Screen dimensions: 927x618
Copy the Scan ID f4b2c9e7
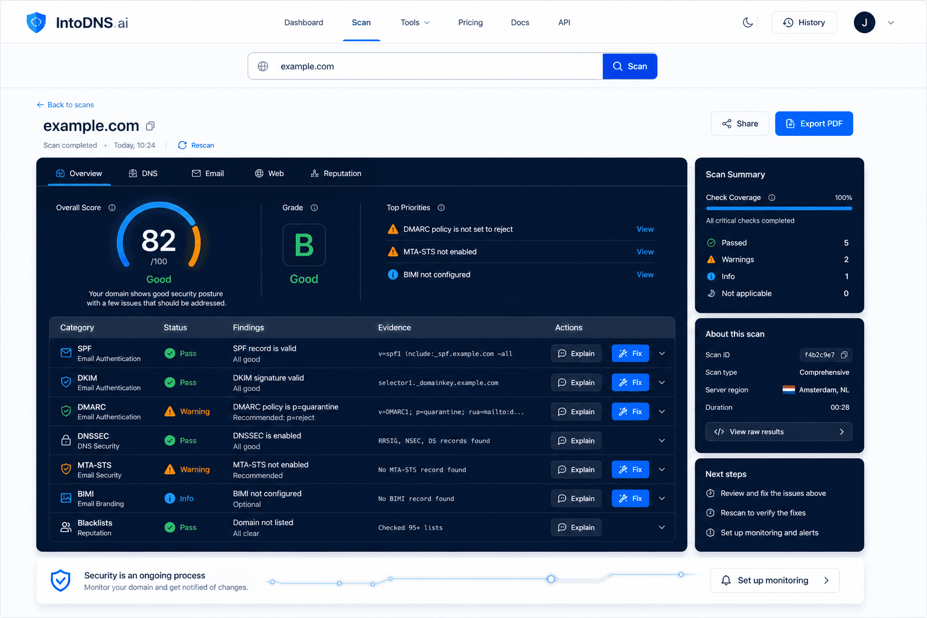pyautogui.click(x=844, y=355)
